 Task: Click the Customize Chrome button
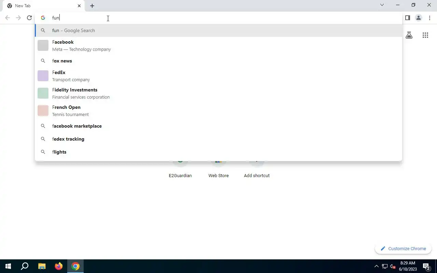[403, 248]
